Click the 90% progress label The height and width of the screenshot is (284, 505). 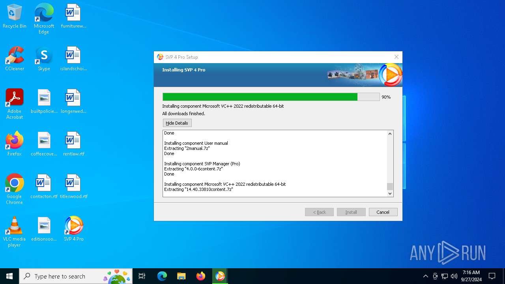(386, 97)
